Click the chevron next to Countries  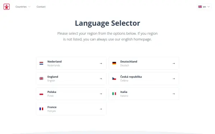point(29,7)
